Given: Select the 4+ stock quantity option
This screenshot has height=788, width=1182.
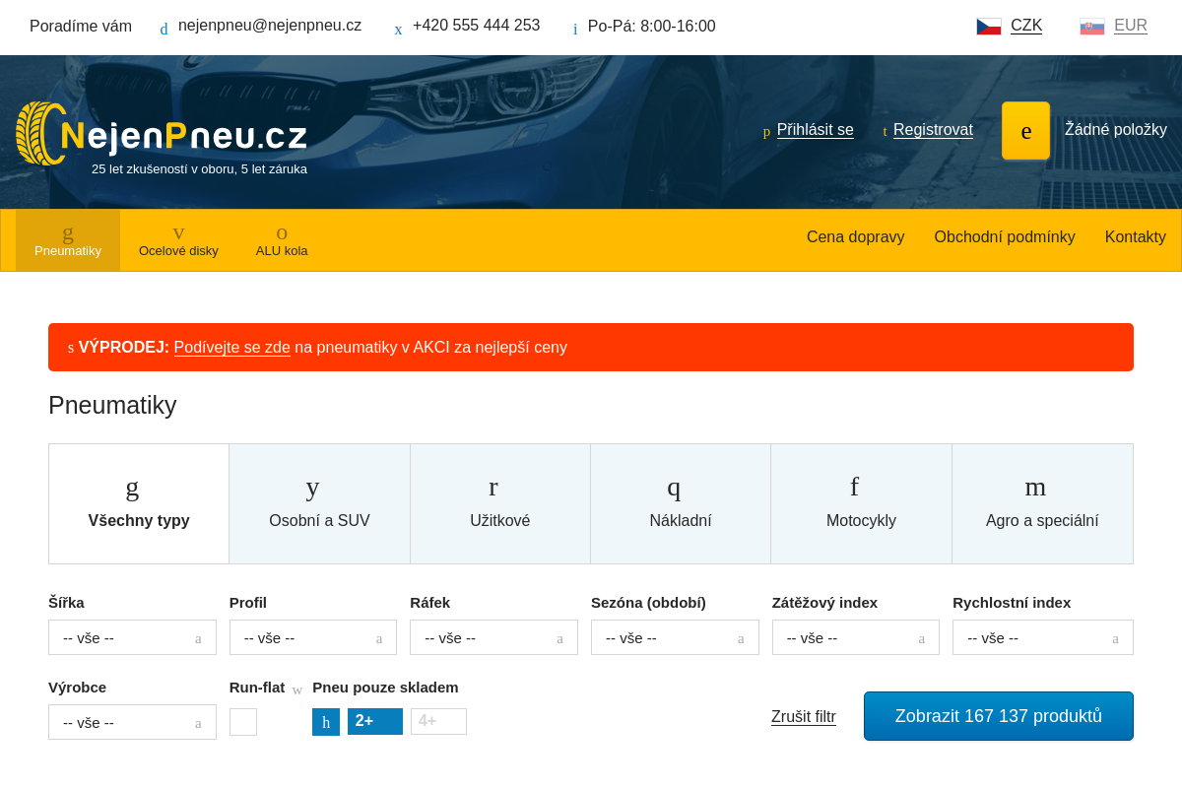Looking at the screenshot, I should point(438,721).
